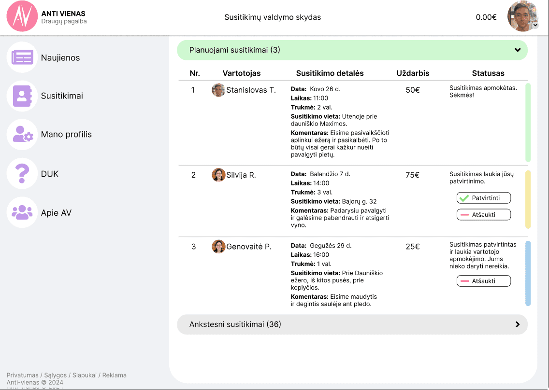Click 'Laikas: 14:00' detail

pyautogui.click(x=310, y=183)
